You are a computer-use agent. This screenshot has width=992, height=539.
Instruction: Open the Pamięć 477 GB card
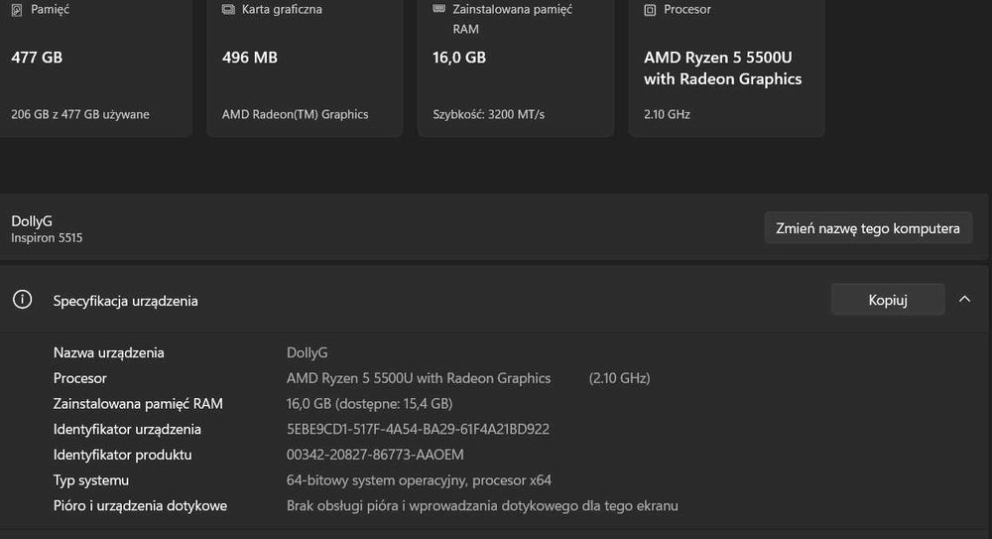click(x=95, y=67)
